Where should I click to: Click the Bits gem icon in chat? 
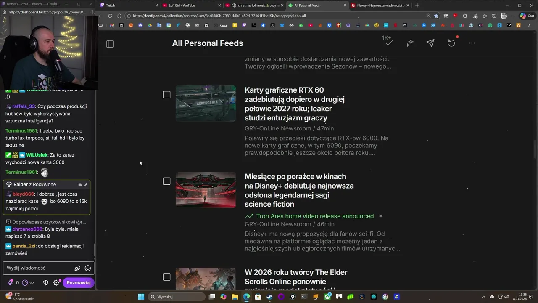[x=10, y=283]
